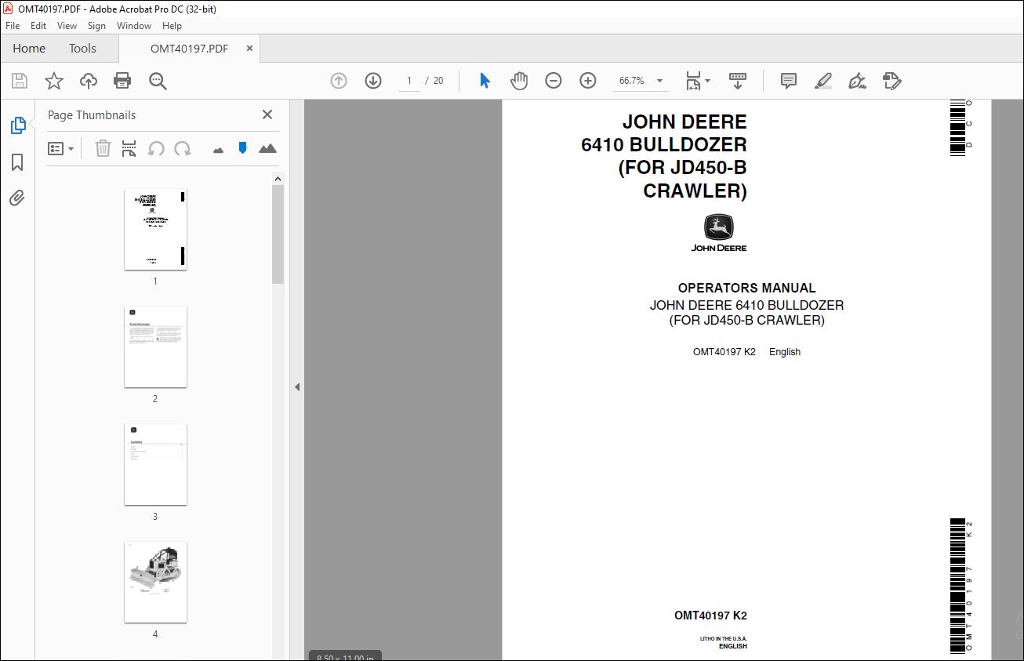The width and height of the screenshot is (1024, 661).
Task: Open the Attachments paperclip panel
Action: 17,198
